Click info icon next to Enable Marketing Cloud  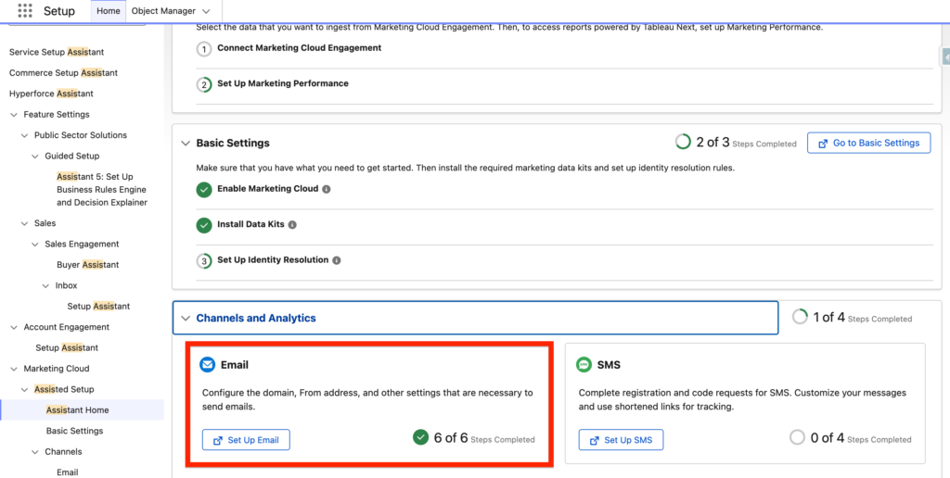[327, 189]
